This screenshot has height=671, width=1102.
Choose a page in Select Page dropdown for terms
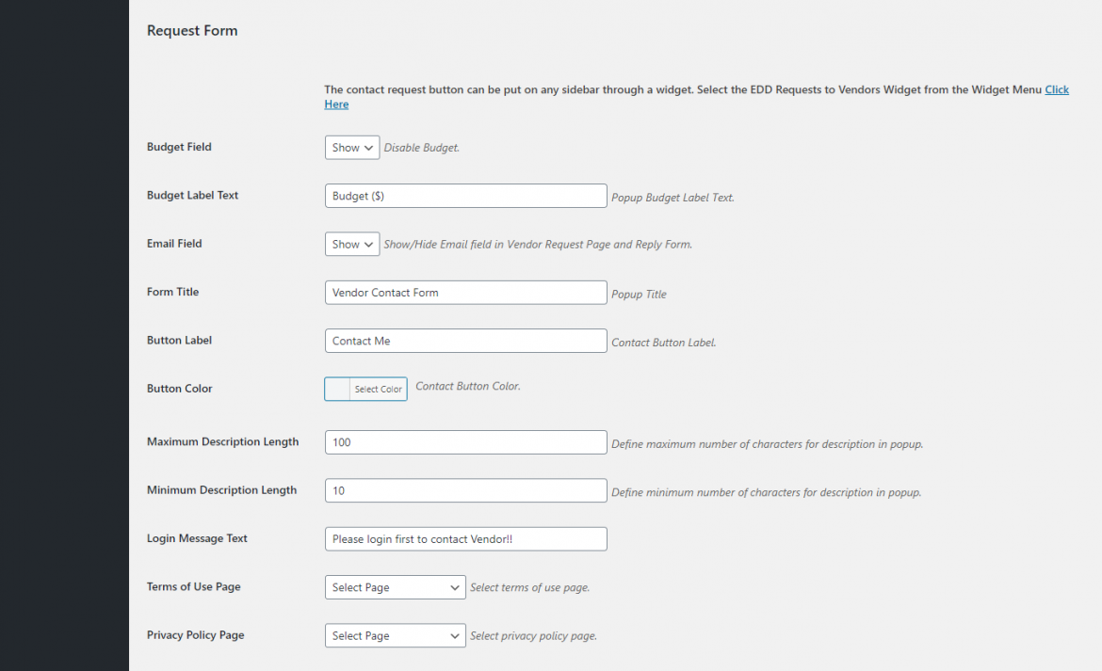(x=395, y=586)
